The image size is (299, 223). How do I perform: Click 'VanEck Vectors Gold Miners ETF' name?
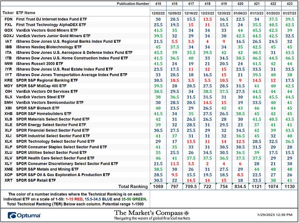point(47,30)
